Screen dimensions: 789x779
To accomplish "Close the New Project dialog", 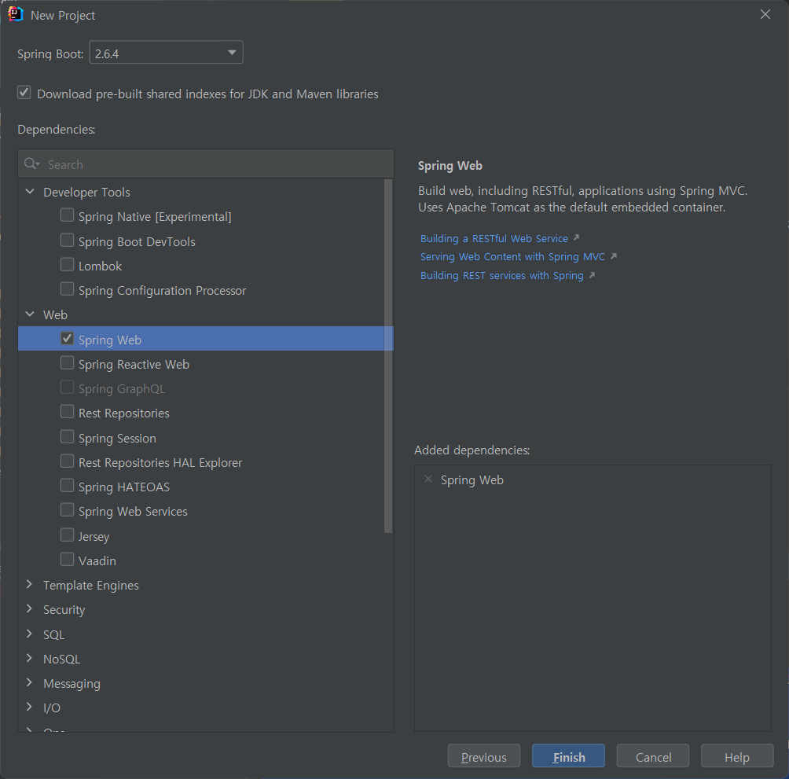I will (765, 15).
